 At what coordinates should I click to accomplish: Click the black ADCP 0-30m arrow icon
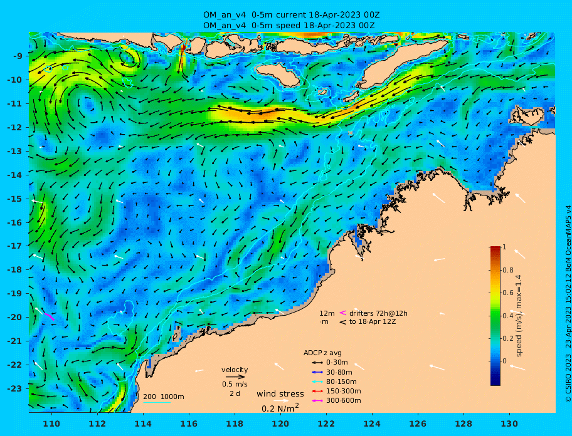click(317, 363)
